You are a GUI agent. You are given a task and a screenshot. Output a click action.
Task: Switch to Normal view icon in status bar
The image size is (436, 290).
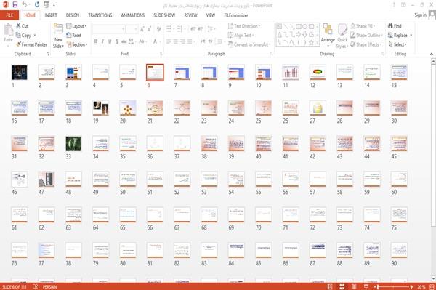(330, 286)
